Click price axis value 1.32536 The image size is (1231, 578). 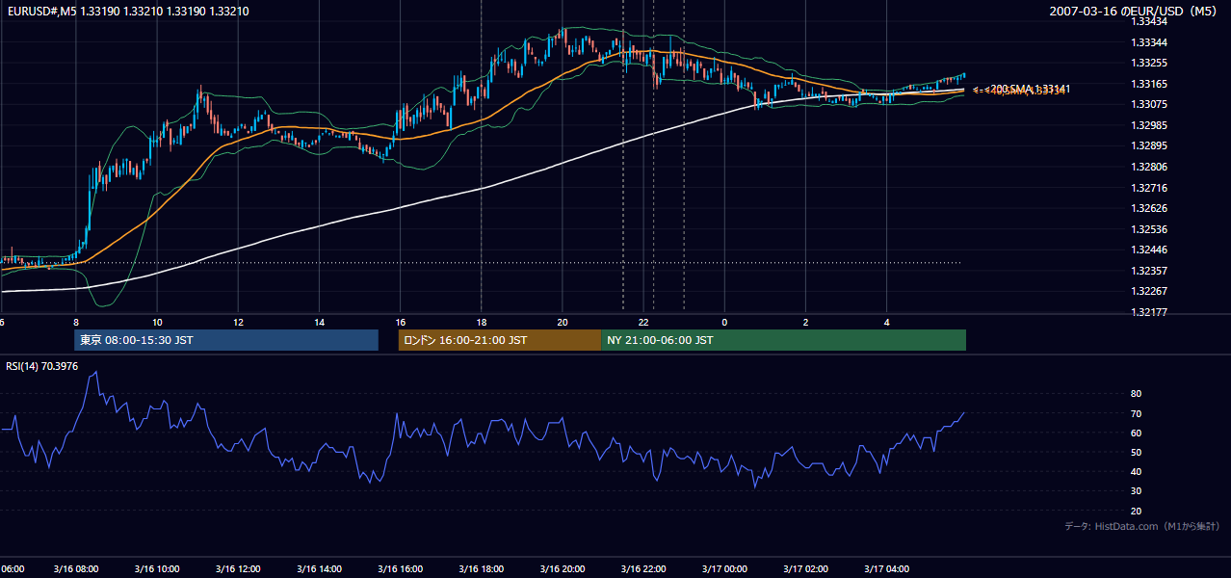1148,229
